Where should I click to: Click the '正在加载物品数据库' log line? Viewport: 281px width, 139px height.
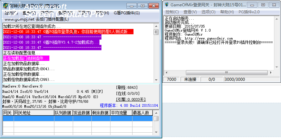[24, 64]
